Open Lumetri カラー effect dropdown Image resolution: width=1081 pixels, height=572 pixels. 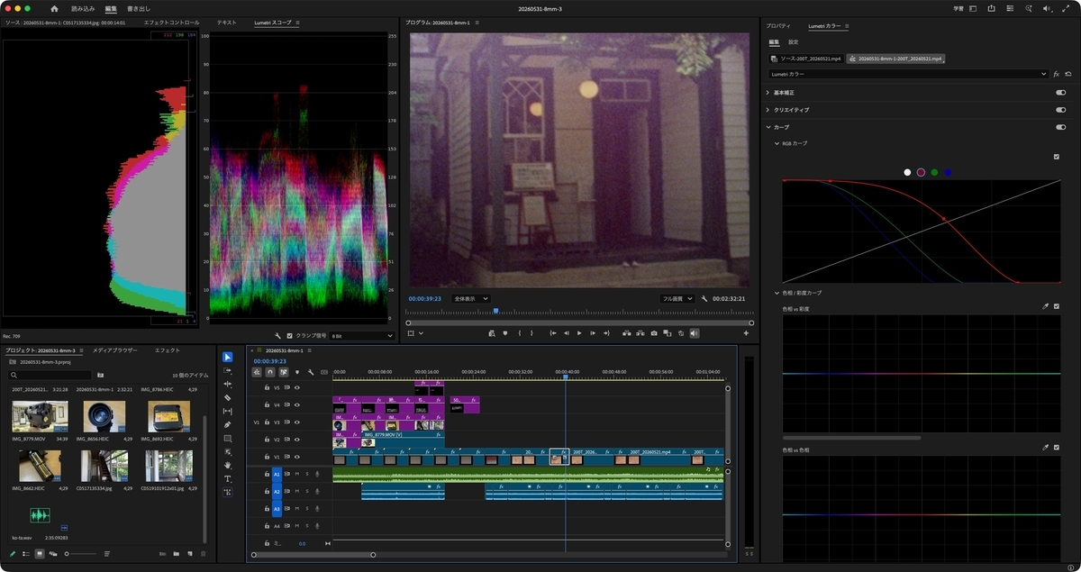(x=908, y=74)
